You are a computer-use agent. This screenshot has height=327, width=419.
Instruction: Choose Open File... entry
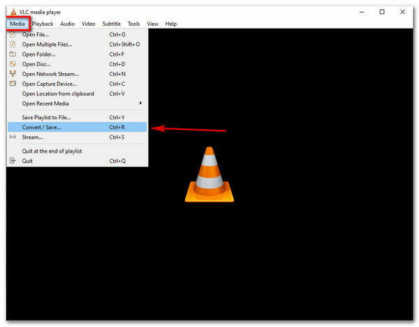(x=78, y=34)
